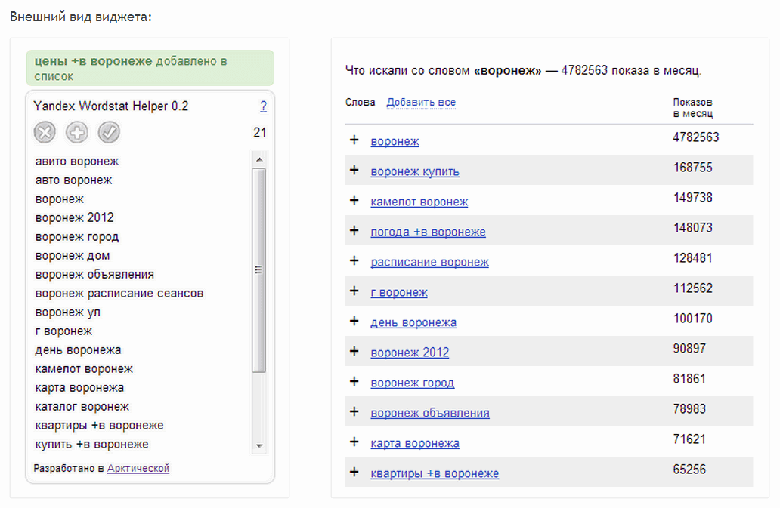Select 'купить +в воронеже' in the widget list

[92, 445]
